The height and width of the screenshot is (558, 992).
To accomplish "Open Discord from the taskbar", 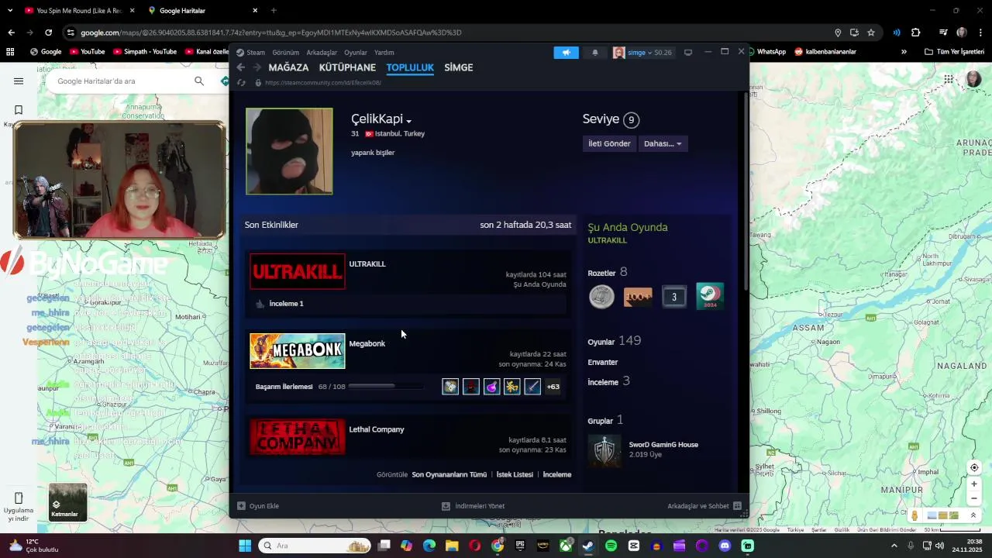I will pos(725,546).
